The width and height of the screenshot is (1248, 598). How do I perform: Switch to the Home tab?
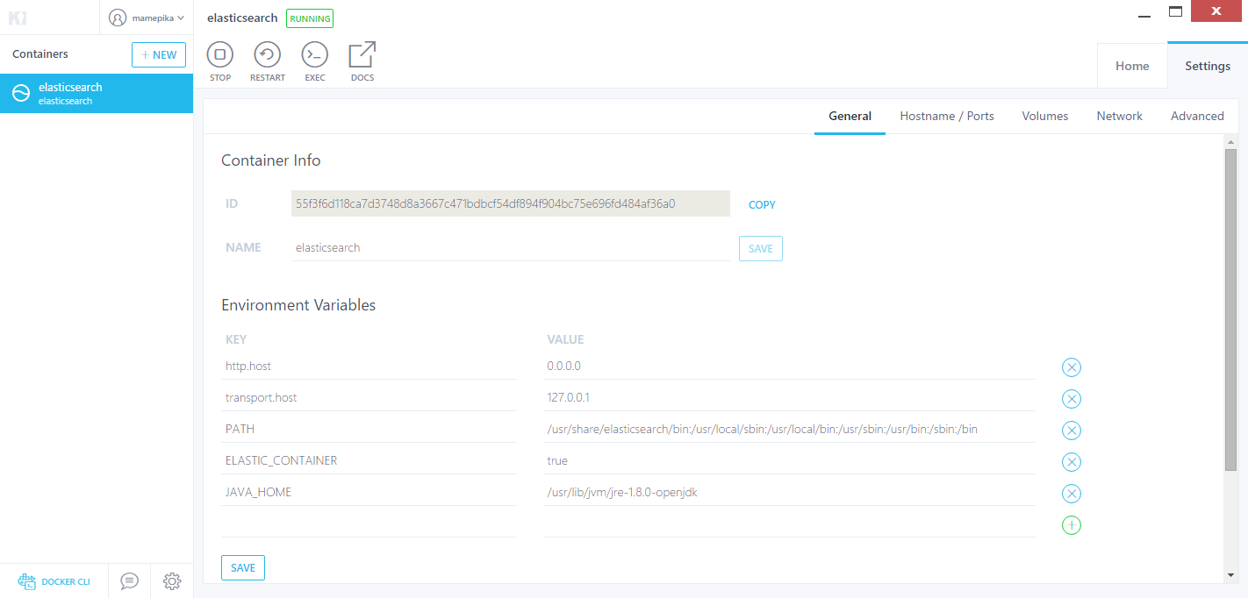(1132, 66)
